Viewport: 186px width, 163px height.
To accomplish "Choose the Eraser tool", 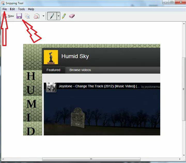I will click(x=72, y=16).
